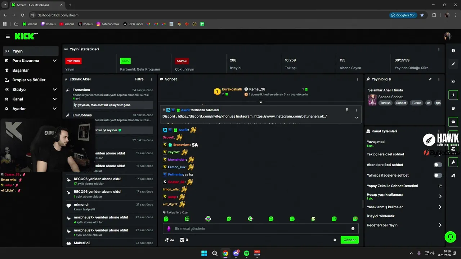Unpin the pinned chat message via the pin icon
The width and height of the screenshot is (461, 259).
coord(347,110)
